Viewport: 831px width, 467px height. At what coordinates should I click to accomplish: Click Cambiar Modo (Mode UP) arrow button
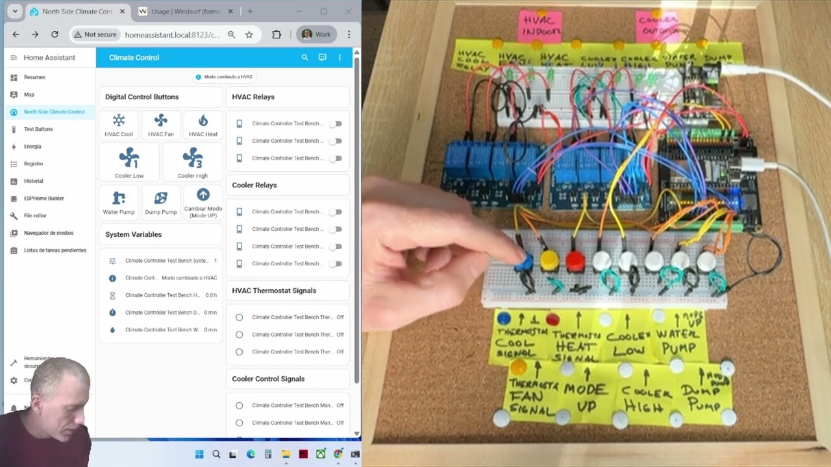tap(203, 202)
